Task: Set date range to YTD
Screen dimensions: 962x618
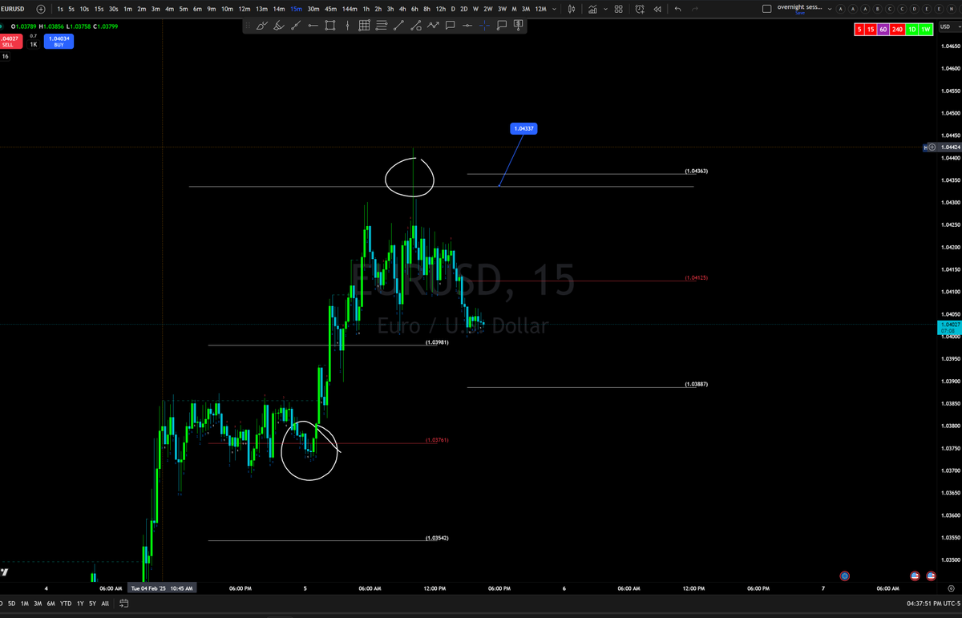Action: [x=66, y=603]
